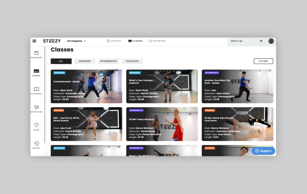Click Intermediate badge on 30 Min Yeezy Workout
The height and width of the screenshot is (194, 307).
(x=136, y=110)
